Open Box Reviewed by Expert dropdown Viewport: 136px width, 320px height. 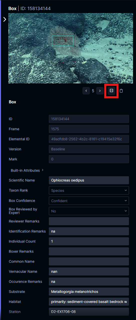[89, 211]
